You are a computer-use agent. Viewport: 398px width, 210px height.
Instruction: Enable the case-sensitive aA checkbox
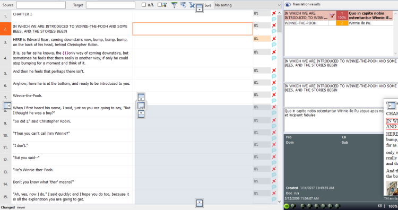(144, 5)
